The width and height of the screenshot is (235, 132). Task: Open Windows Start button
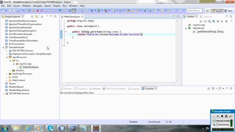click(5, 128)
